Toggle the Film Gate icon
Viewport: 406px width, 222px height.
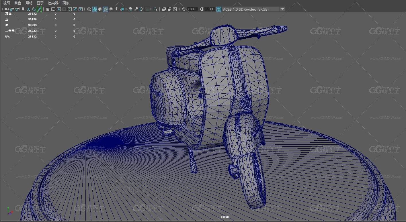[x=53, y=9]
